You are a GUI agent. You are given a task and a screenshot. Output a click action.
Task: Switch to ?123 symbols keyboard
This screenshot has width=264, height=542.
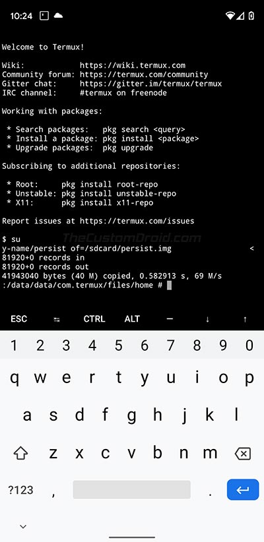tap(20, 490)
